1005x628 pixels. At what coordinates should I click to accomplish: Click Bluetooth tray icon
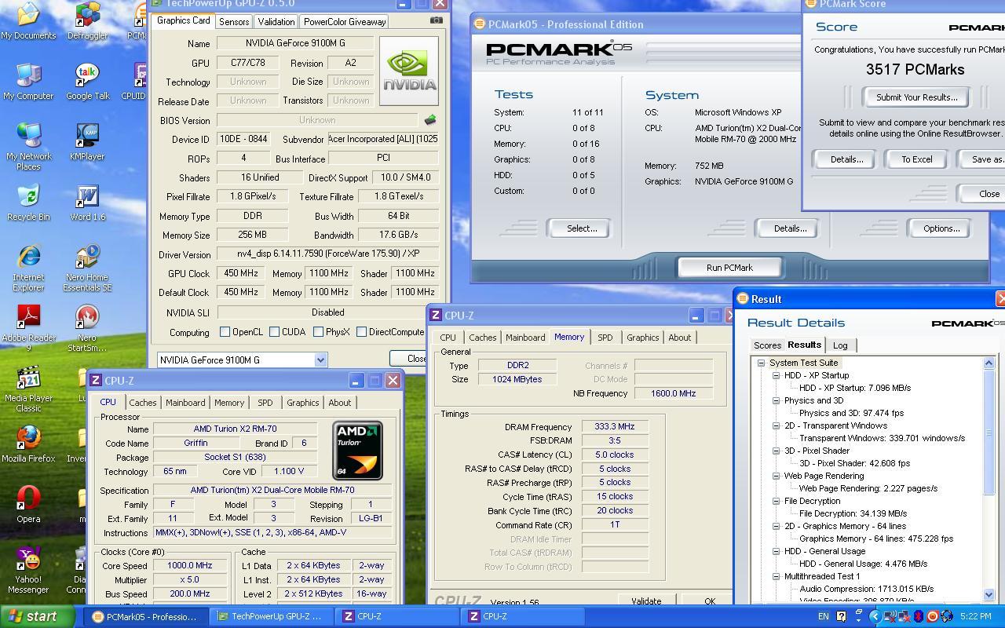point(918,616)
